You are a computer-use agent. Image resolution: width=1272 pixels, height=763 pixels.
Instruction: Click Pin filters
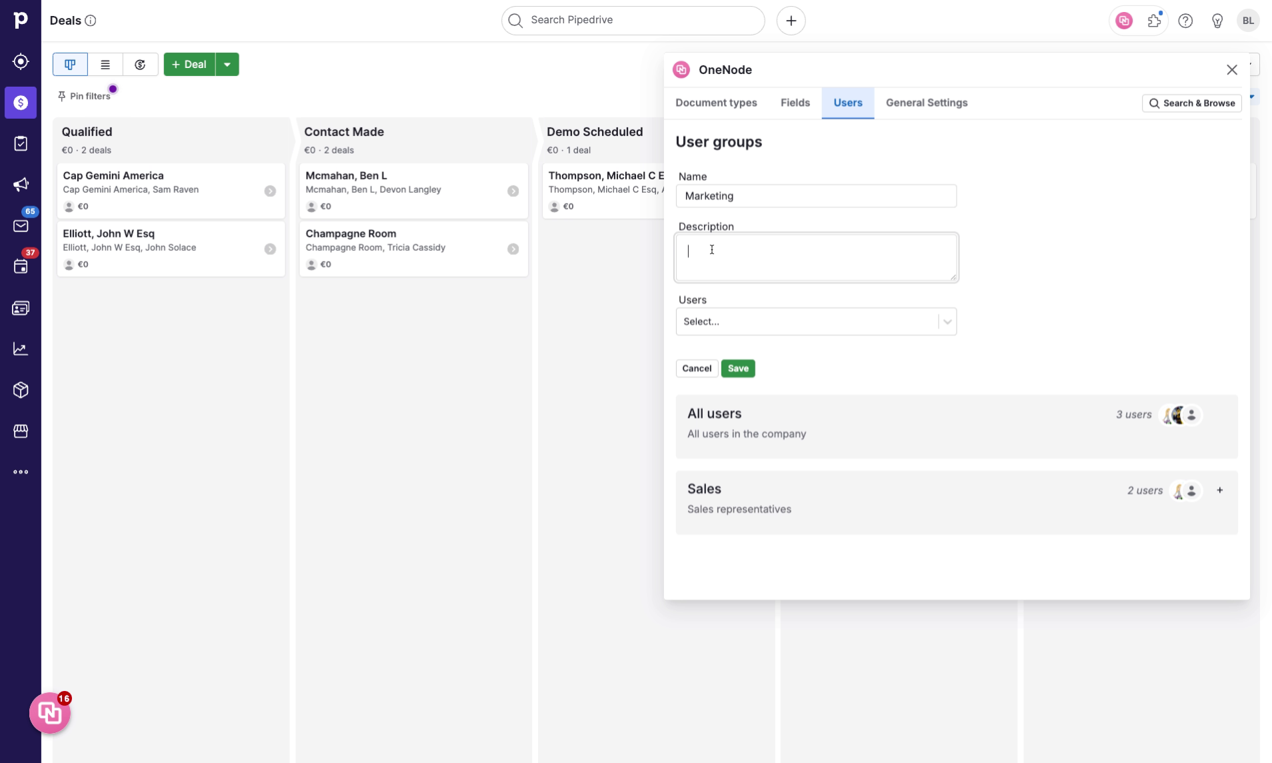[84, 97]
